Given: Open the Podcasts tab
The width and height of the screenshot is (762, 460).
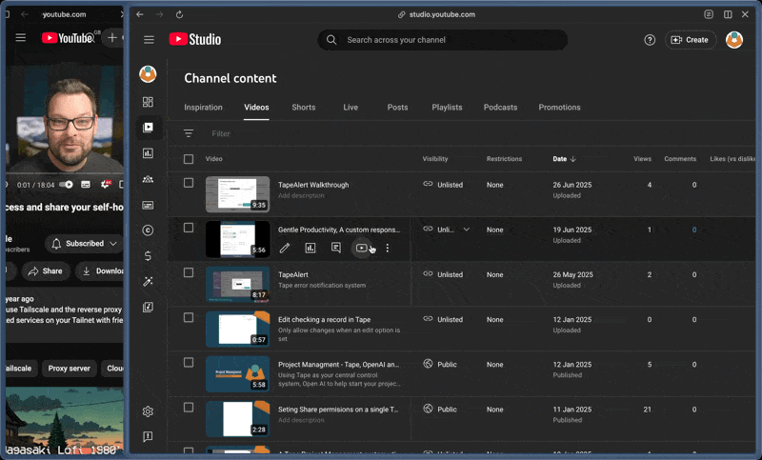Looking at the screenshot, I should click(x=501, y=108).
